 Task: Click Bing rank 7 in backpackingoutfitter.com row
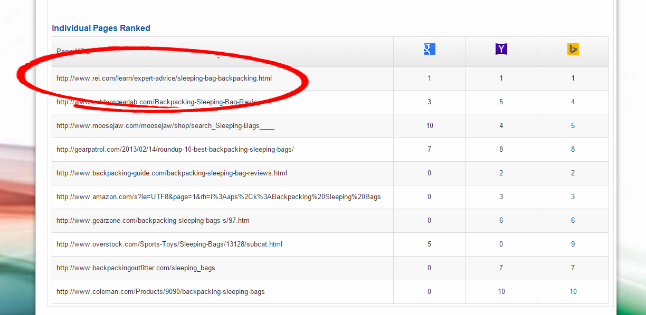573,268
